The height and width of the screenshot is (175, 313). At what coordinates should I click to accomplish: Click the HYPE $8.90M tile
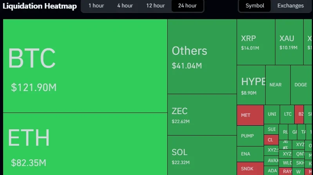251,85
